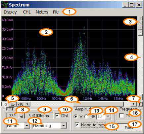Click the topmost vertical scale button
The image size is (144, 134).
tap(140, 18)
